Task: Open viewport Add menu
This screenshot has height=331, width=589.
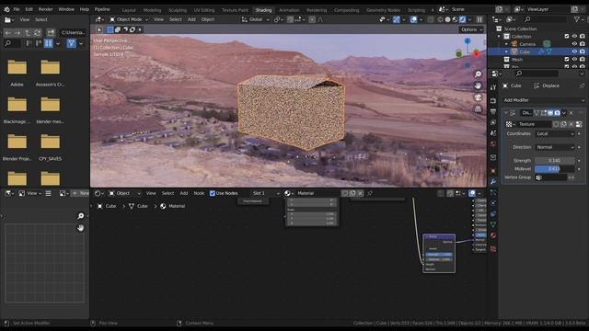Action: [x=191, y=19]
